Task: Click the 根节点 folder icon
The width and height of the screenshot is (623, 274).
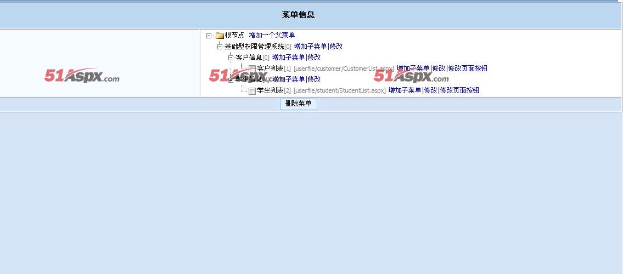Action: (220, 36)
